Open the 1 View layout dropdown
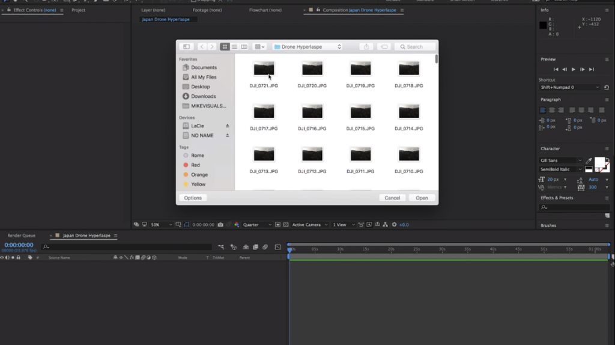 pos(344,225)
